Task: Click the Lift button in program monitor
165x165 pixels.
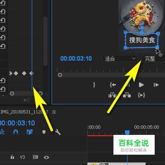Action: (112, 95)
